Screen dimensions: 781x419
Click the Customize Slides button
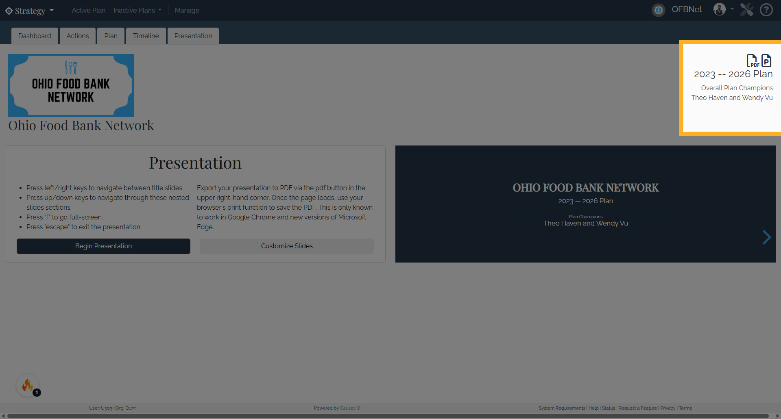(287, 246)
